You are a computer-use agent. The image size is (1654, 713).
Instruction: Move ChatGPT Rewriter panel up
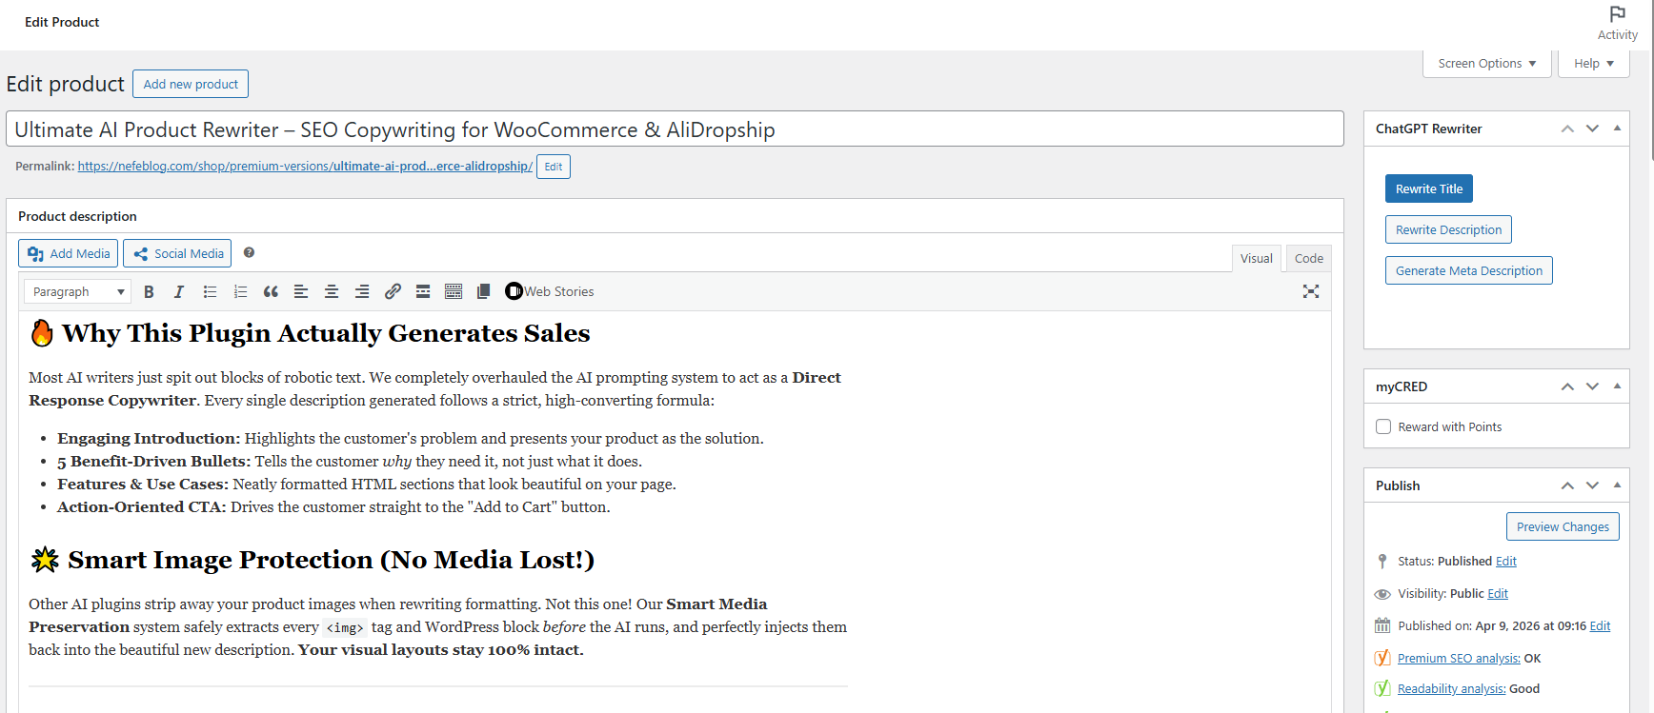pyautogui.click(x=1567, y=129)
